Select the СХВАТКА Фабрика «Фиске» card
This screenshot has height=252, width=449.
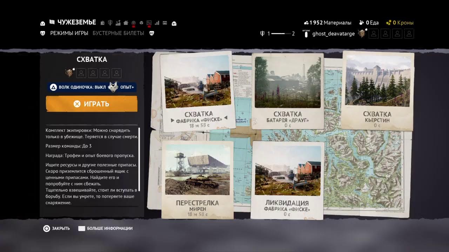click(197, 91)
